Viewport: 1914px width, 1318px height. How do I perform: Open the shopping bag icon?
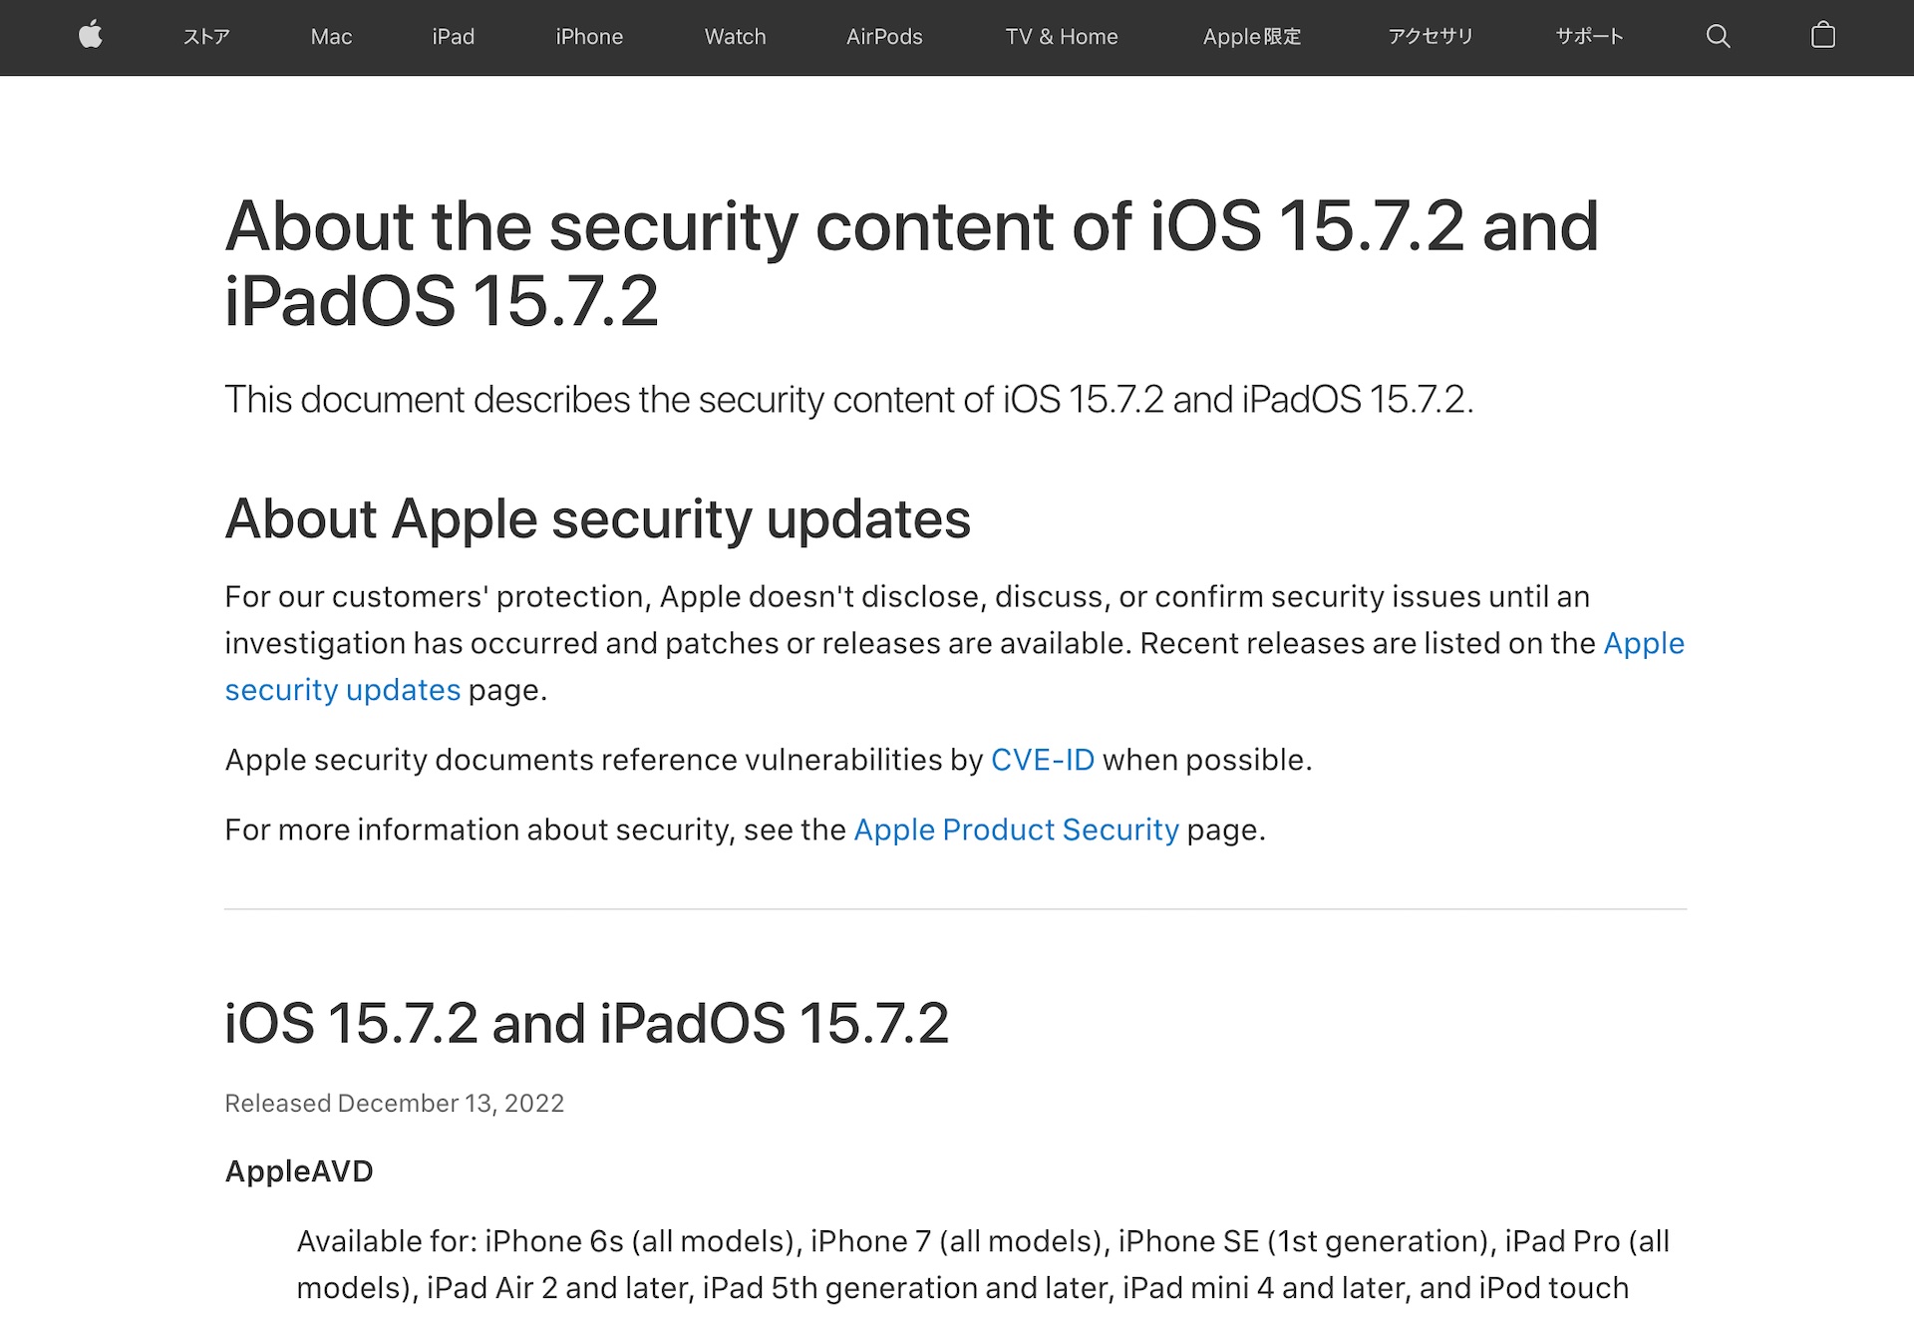pyautogui.click(x=1824, y=37)
